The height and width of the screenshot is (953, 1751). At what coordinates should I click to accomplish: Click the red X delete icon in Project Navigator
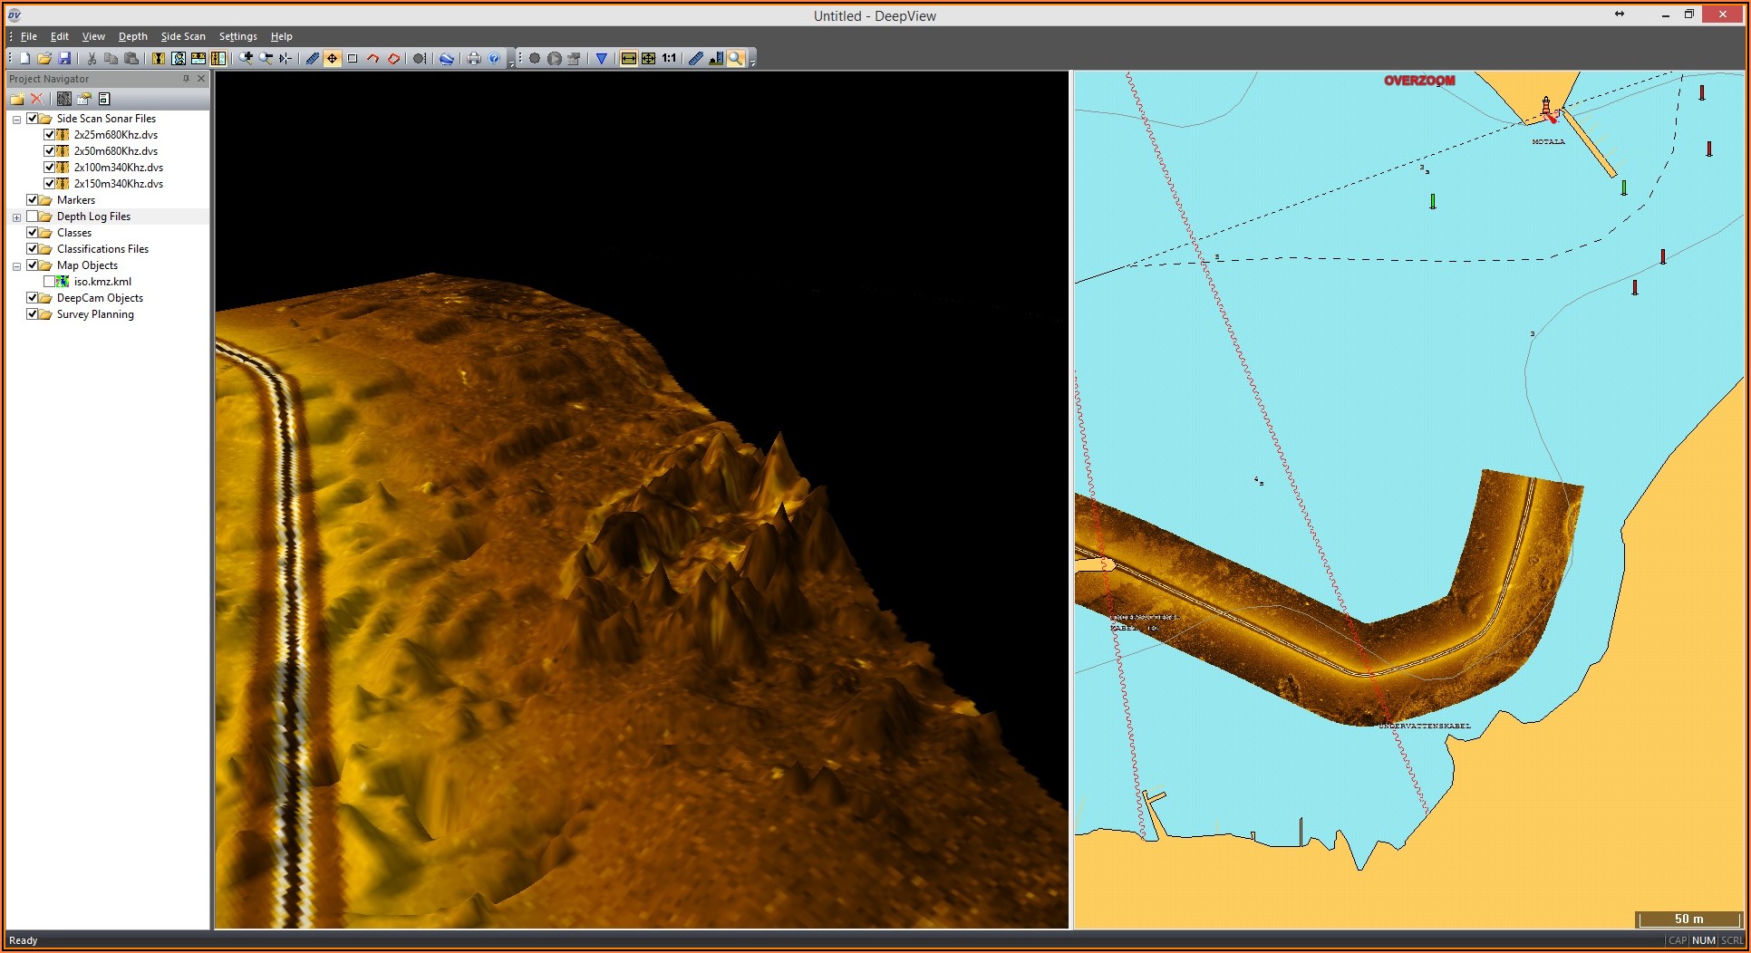tap(37, 99)
